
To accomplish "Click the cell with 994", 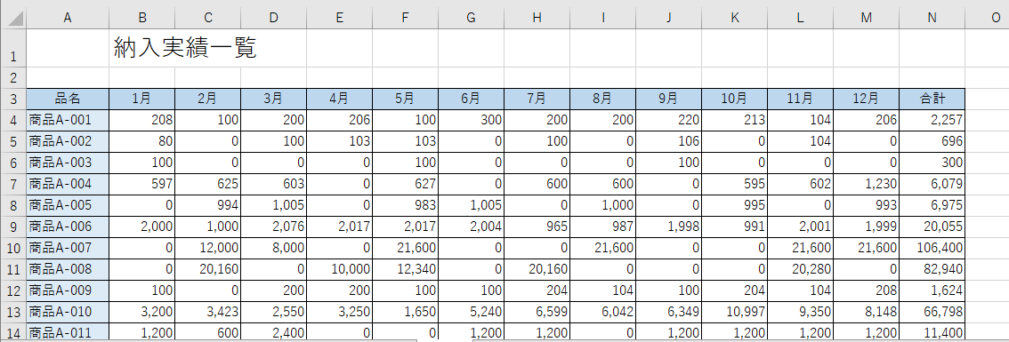I will point(208,206).
